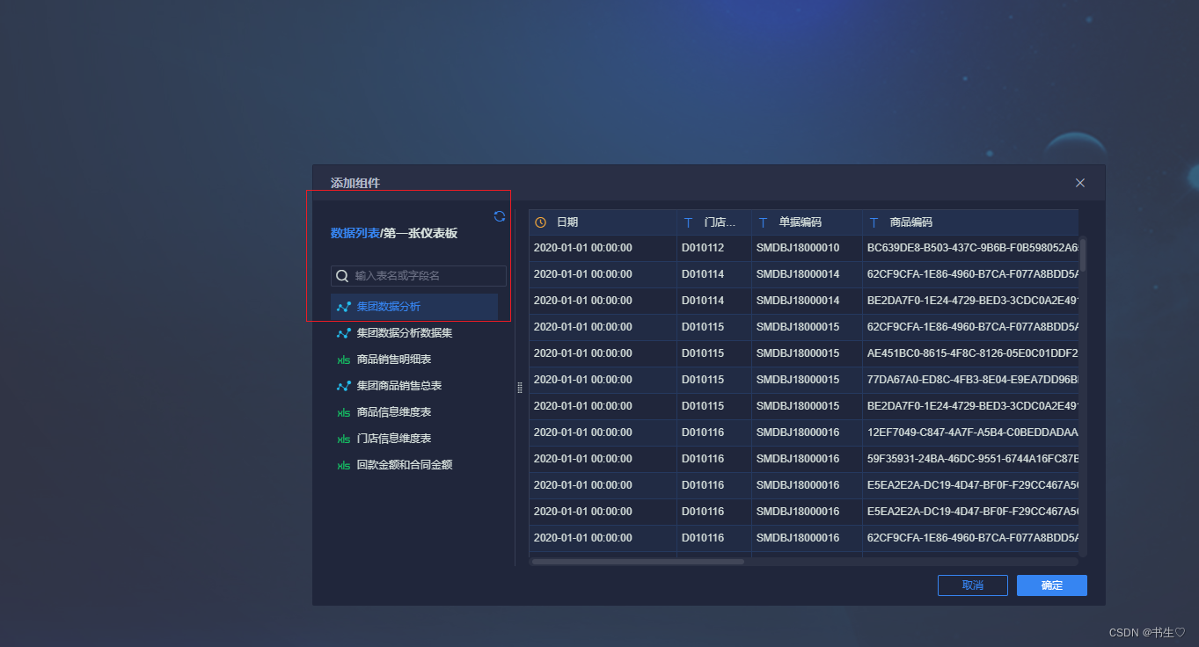Select the 集团数据分析数据集 table
The image size is (1199, 647).
414,333
